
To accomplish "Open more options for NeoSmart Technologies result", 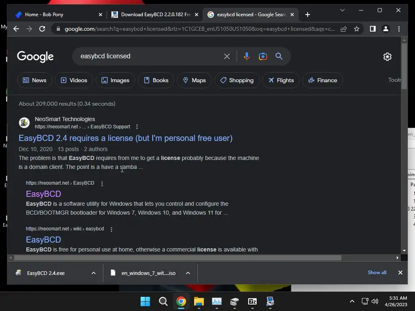I will (137, 127).
